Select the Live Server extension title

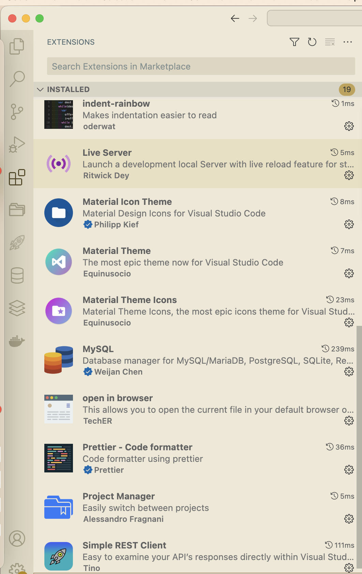click(107, 153)
